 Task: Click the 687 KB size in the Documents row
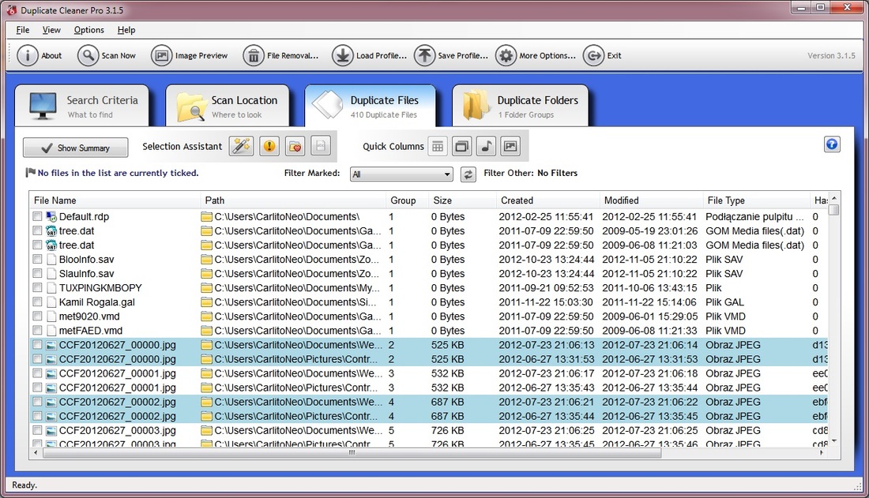[448, 403]
